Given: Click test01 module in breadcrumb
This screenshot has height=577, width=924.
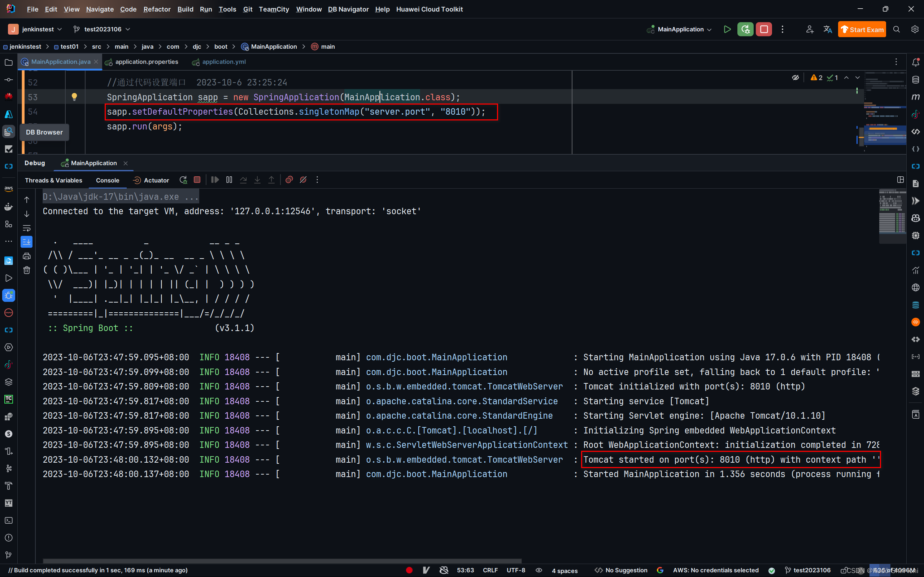Looking at the screenshot, I should point(66,47).
